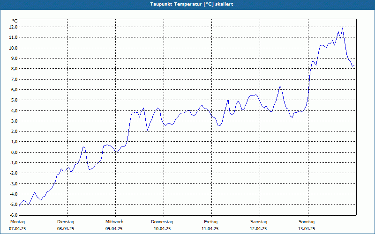
Task: Click the -5,0 axis label
Action: [x=14, y=205]
